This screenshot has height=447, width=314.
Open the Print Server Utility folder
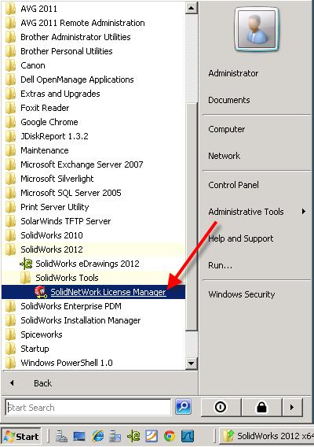click(x=93, y=207)
